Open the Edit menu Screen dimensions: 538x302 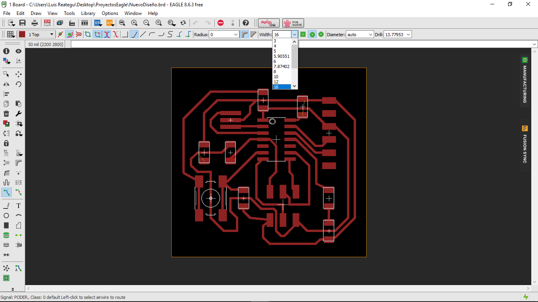coord(20,13)
